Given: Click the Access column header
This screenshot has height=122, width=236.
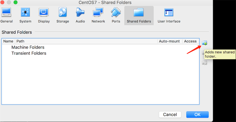Looking at the screenshot, I should click(x=191, y=41).
